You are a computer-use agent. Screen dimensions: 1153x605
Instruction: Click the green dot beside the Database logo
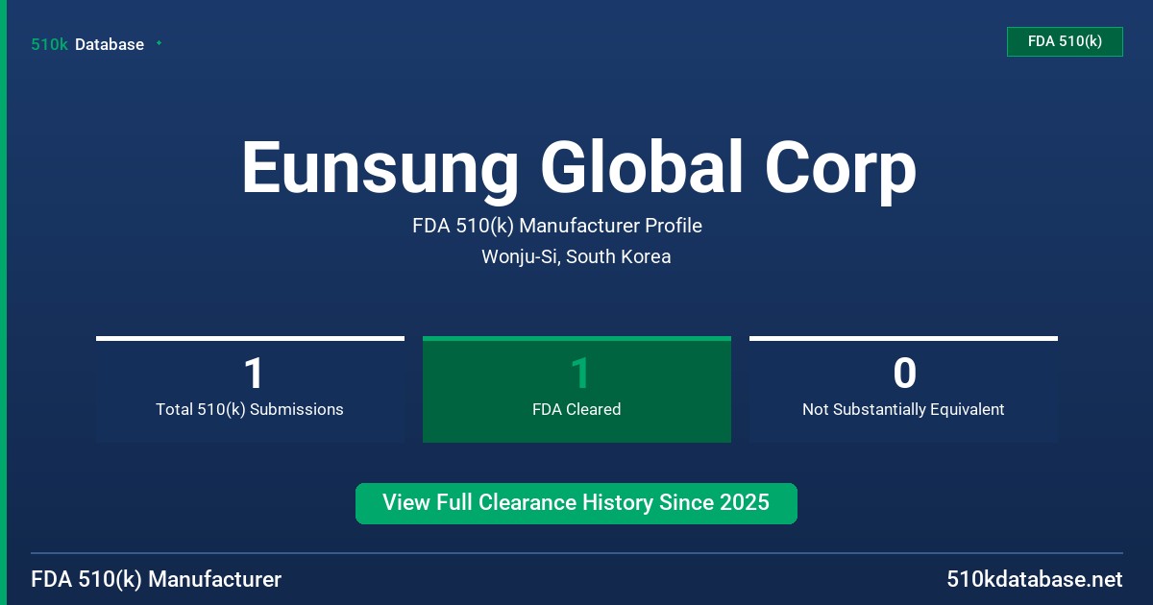159,43
